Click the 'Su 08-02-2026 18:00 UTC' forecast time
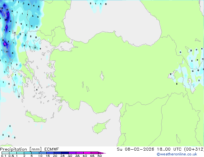 click(149, 149)
